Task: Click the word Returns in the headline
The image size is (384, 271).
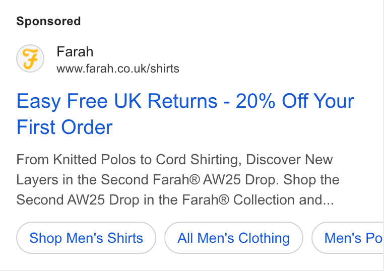Action: click(x=182, y=101)
